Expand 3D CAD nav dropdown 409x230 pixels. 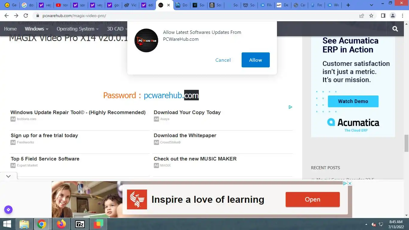coord(117,29)
